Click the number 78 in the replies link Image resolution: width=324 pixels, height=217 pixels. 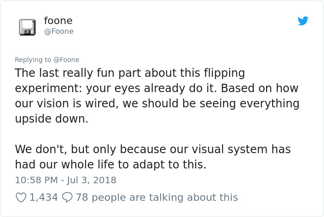point(82,198)
